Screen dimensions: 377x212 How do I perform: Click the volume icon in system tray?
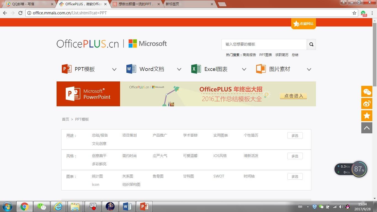[x=341, y=207]
